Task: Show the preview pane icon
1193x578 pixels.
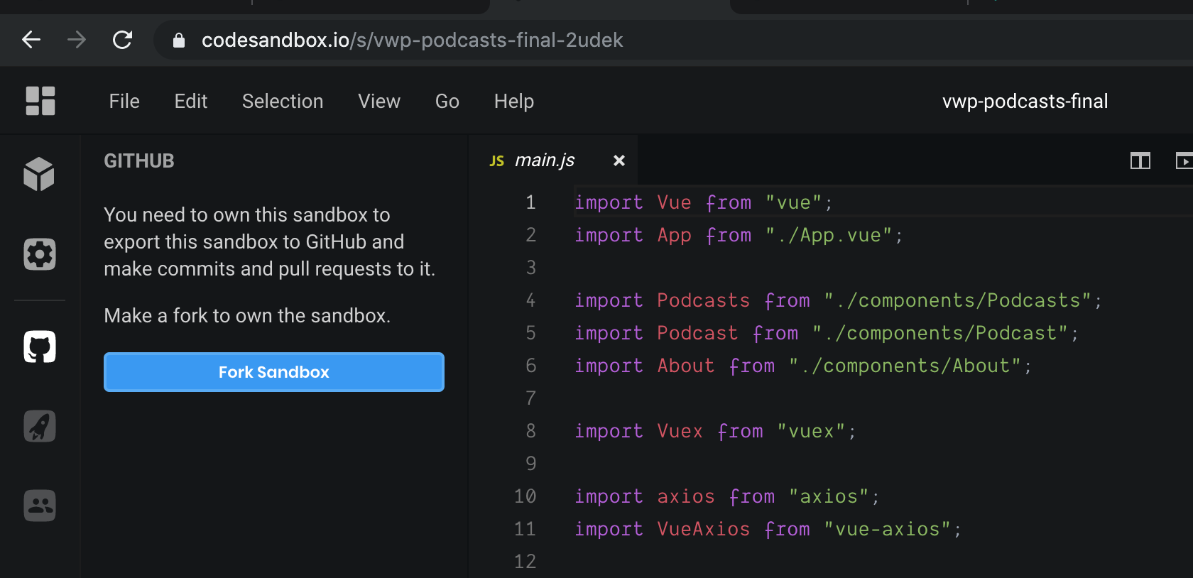Action: pyautogui.click(x=1184, y=161)
